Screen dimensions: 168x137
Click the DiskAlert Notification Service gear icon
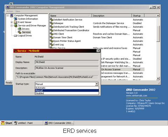point(51,20)
